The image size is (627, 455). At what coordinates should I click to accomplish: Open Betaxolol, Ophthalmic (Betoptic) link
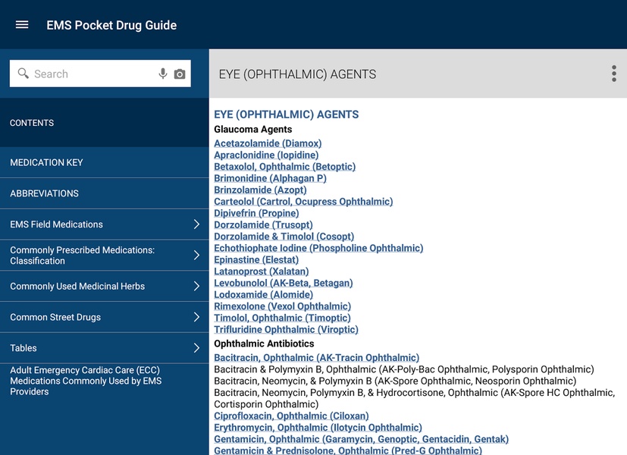click(285, 166)
